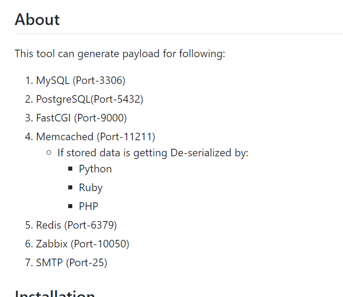Click the PHP sub-item

click(88, 206)
